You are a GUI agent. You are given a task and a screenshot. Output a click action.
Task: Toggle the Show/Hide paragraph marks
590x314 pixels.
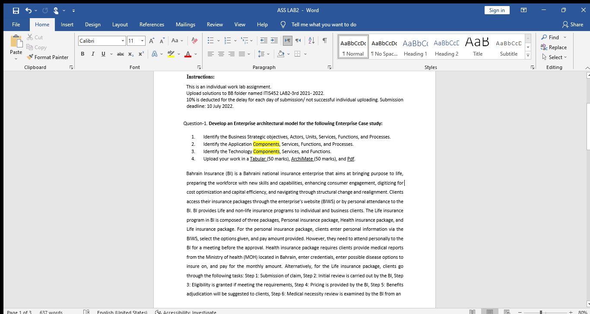point(324,40)
